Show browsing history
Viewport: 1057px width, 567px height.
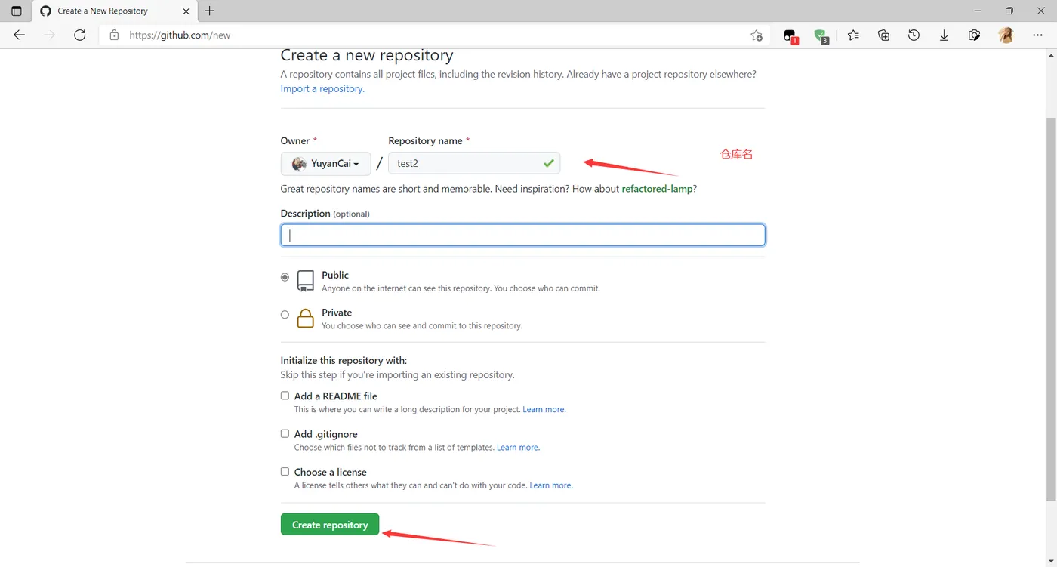tap(914, 35)
